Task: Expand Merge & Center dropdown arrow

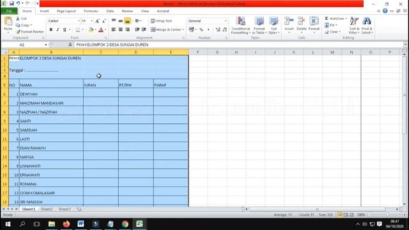Action: [183, 30]
